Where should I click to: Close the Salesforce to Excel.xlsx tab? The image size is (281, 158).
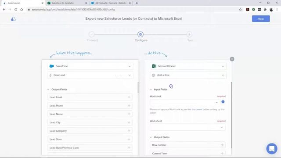pos(86,3)
